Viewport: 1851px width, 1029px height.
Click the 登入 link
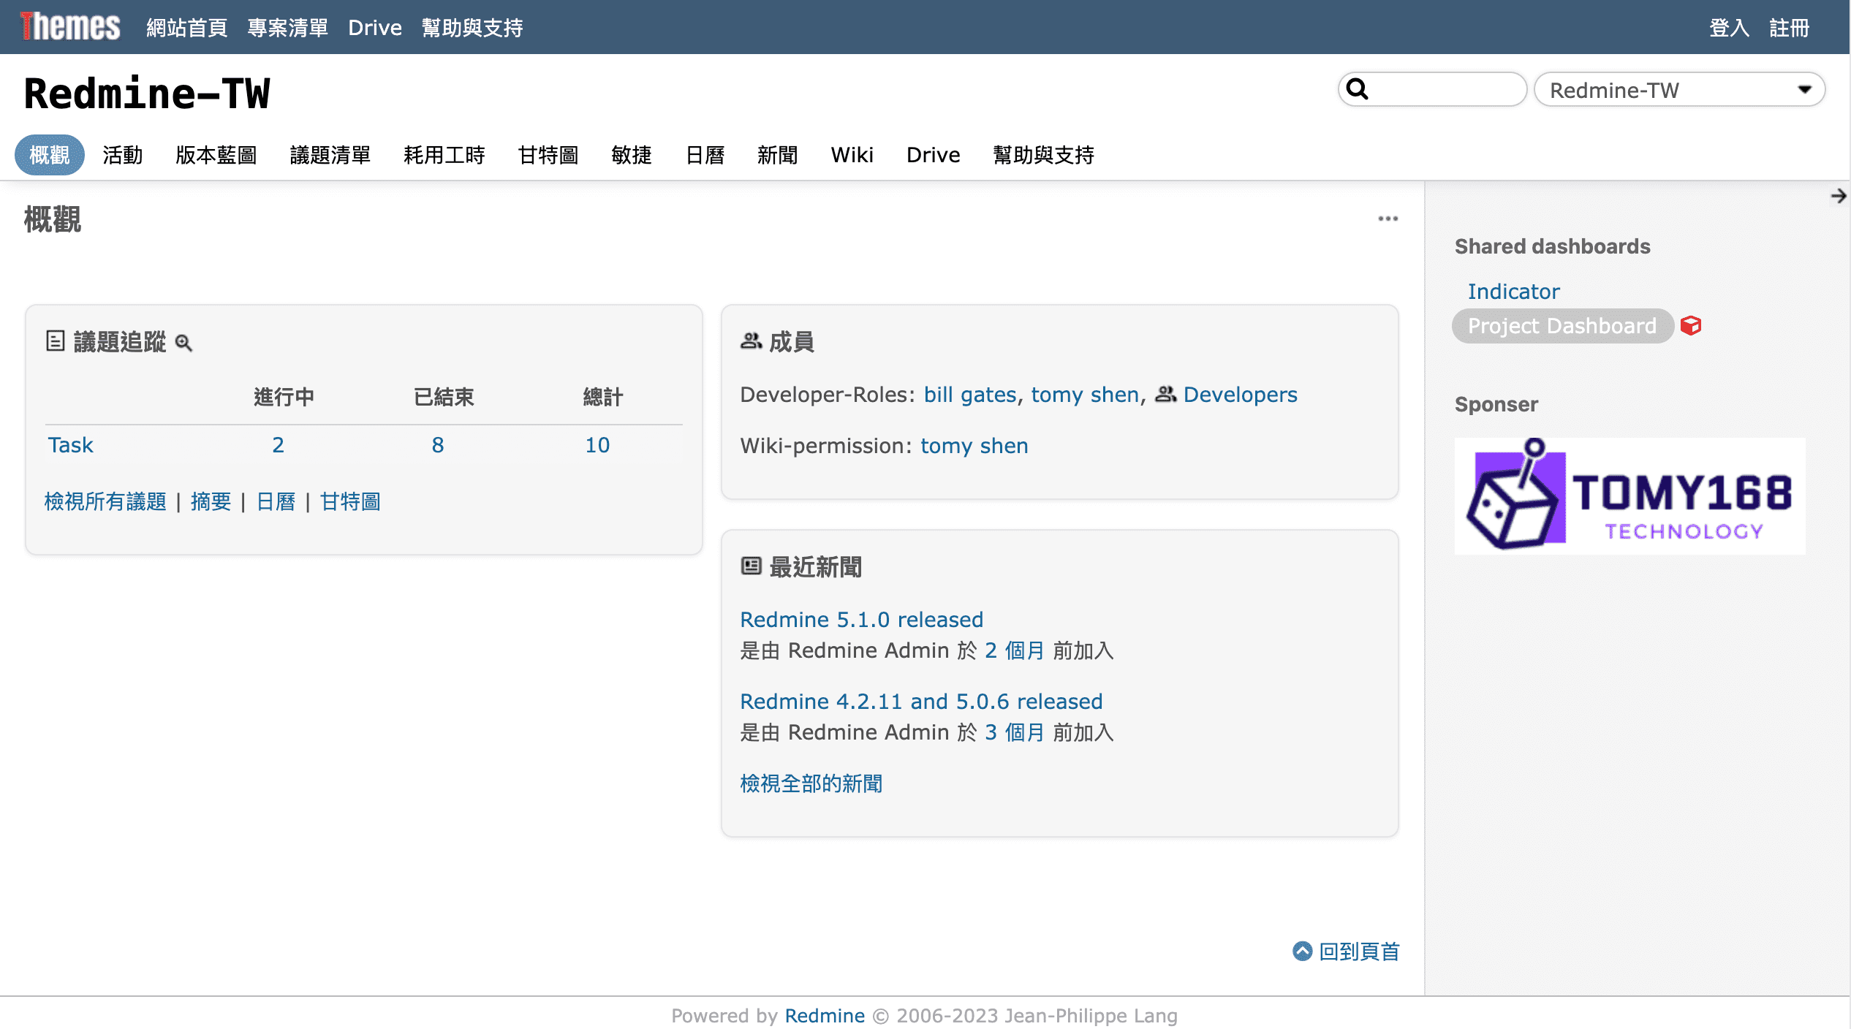point(1729,28)
